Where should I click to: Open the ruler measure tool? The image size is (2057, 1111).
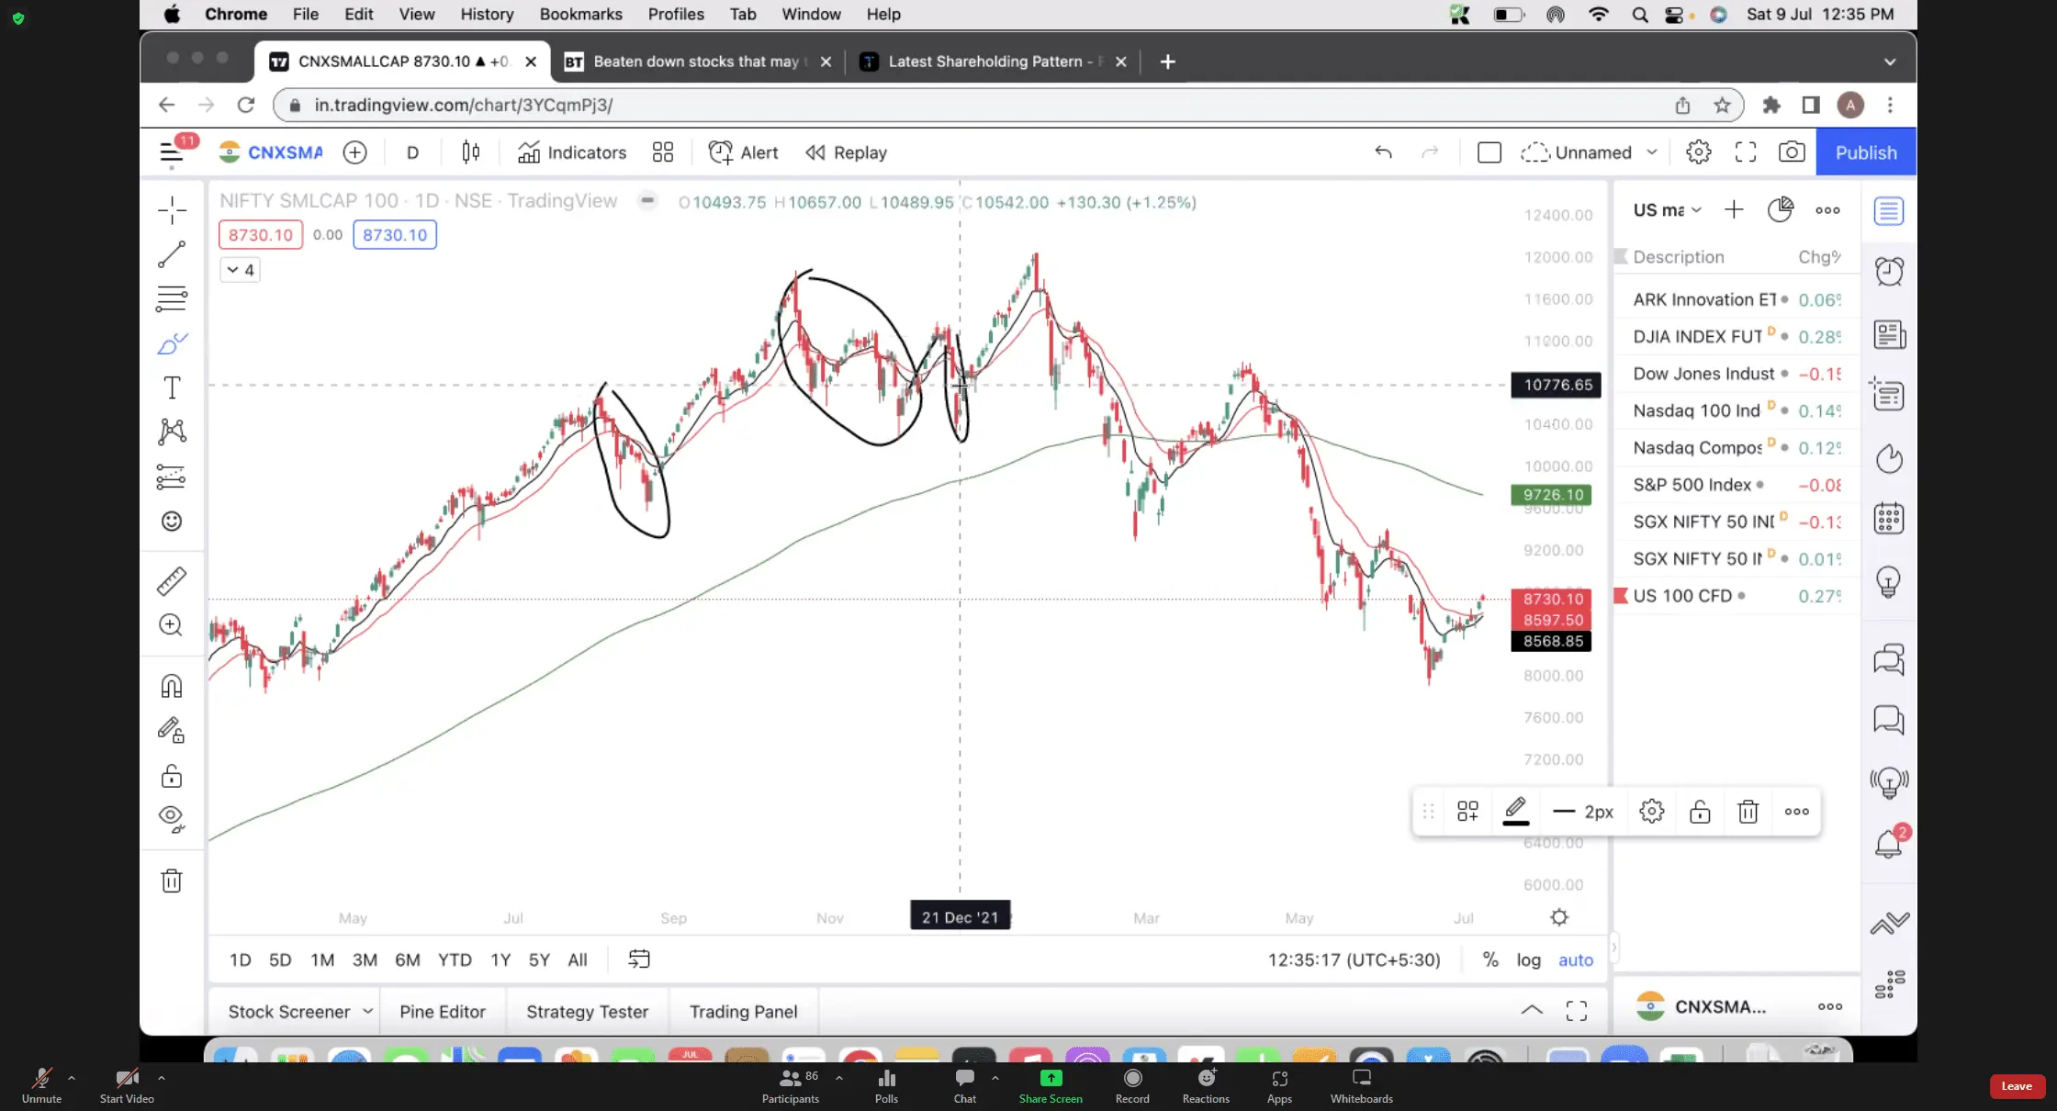[x=172, y=580]
